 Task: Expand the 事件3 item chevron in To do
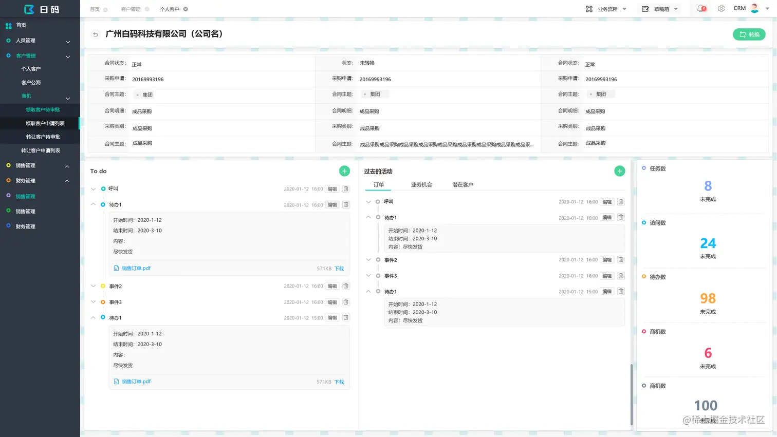[x=93, y=302]
